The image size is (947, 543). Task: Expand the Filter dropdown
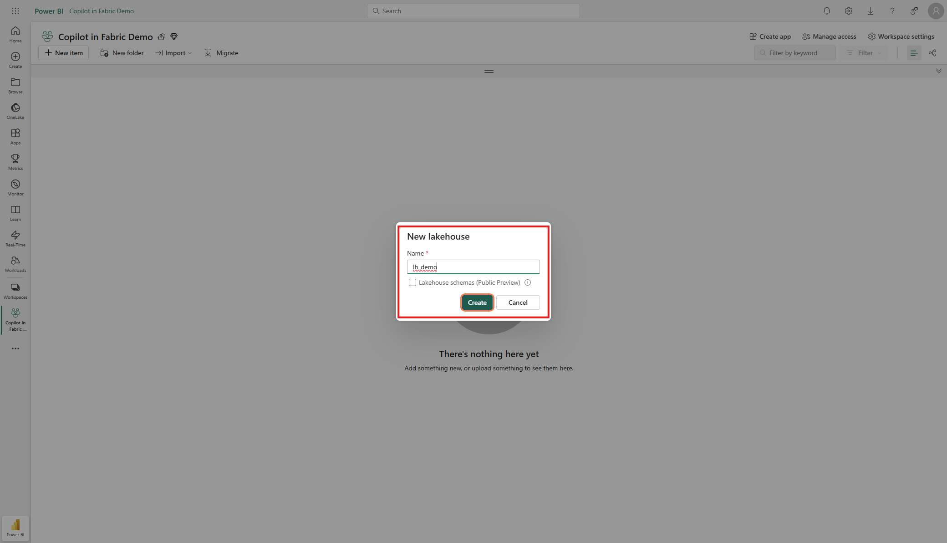[864, 53]
